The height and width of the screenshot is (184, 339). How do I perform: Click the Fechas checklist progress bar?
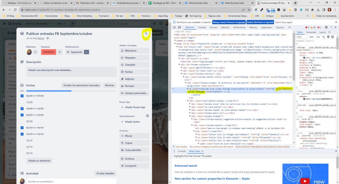click(72, 91)
